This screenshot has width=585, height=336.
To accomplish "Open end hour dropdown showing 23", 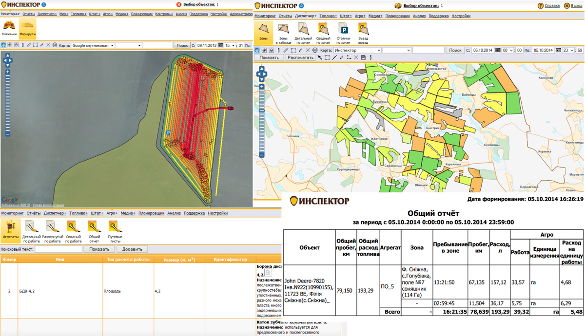I will 568,50.
